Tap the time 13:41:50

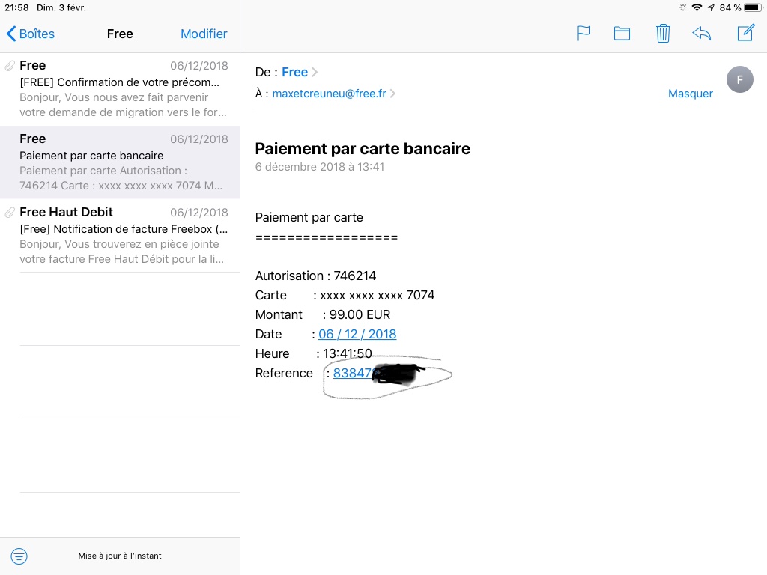(348, 353)
